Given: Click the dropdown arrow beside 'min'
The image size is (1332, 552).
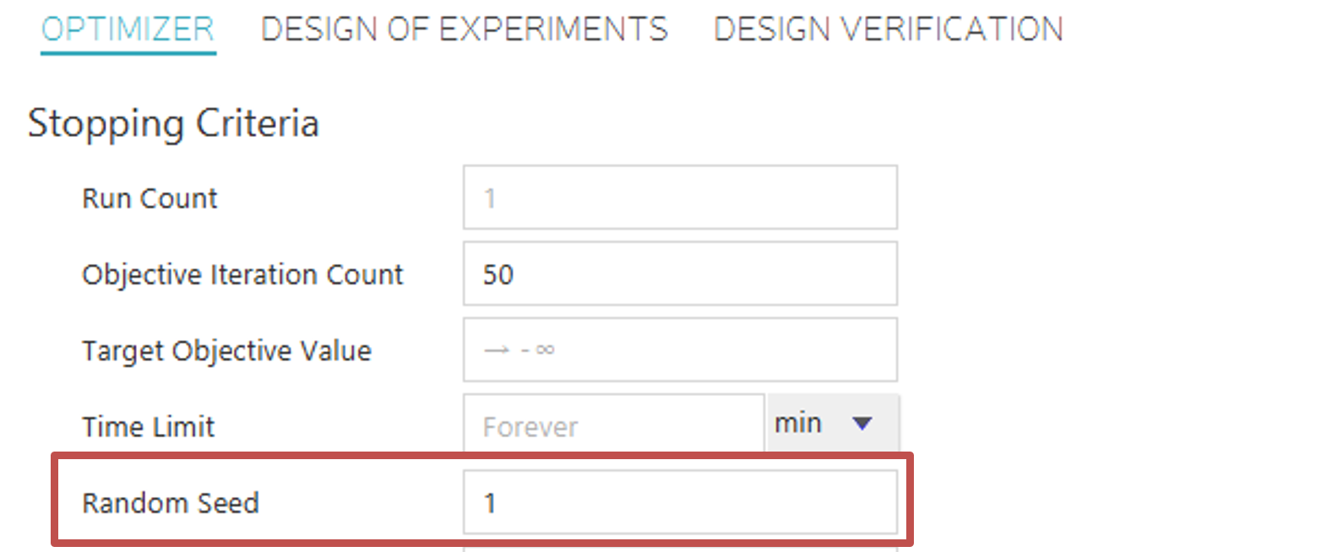Looking at the screenshot, I should coord(862,423).
